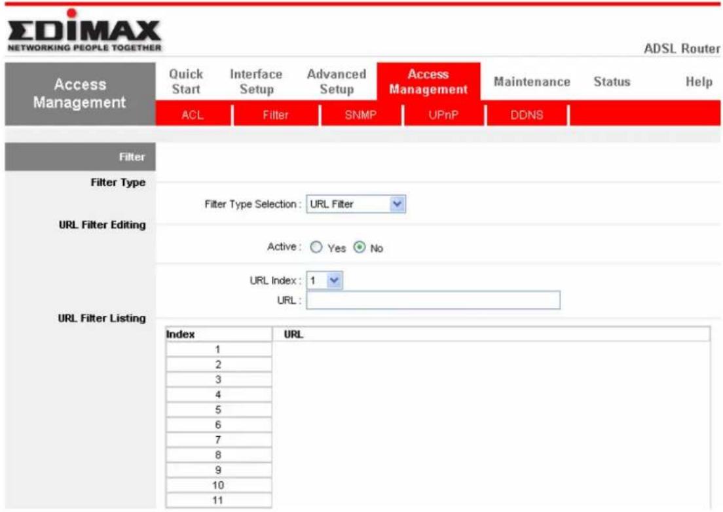Select listing row with index 8
The height and width of the screenshot is (512, 723).
[219, 455]
